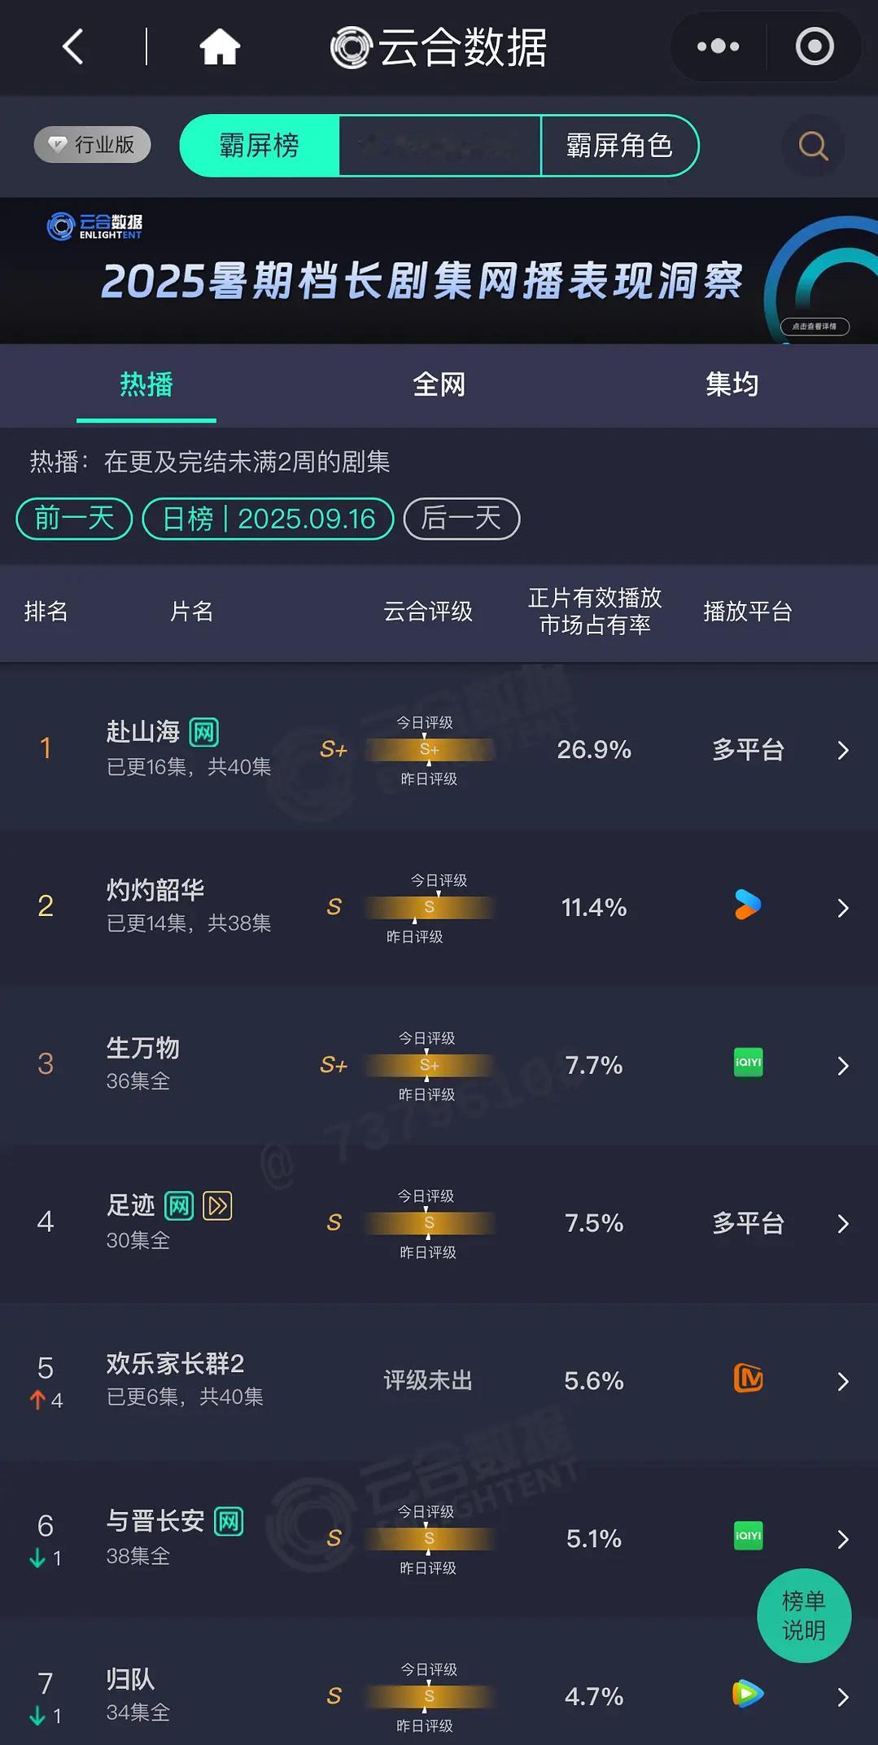Go to home via house icon
This screenshot has height=1745, width=878.
pyautogui.click(x=220, y=46)
